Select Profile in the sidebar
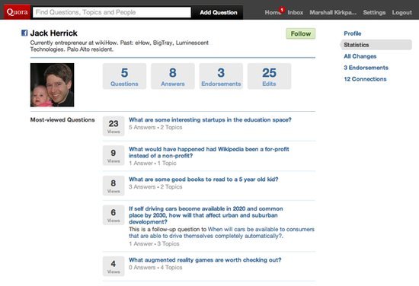 coord(353,33)
